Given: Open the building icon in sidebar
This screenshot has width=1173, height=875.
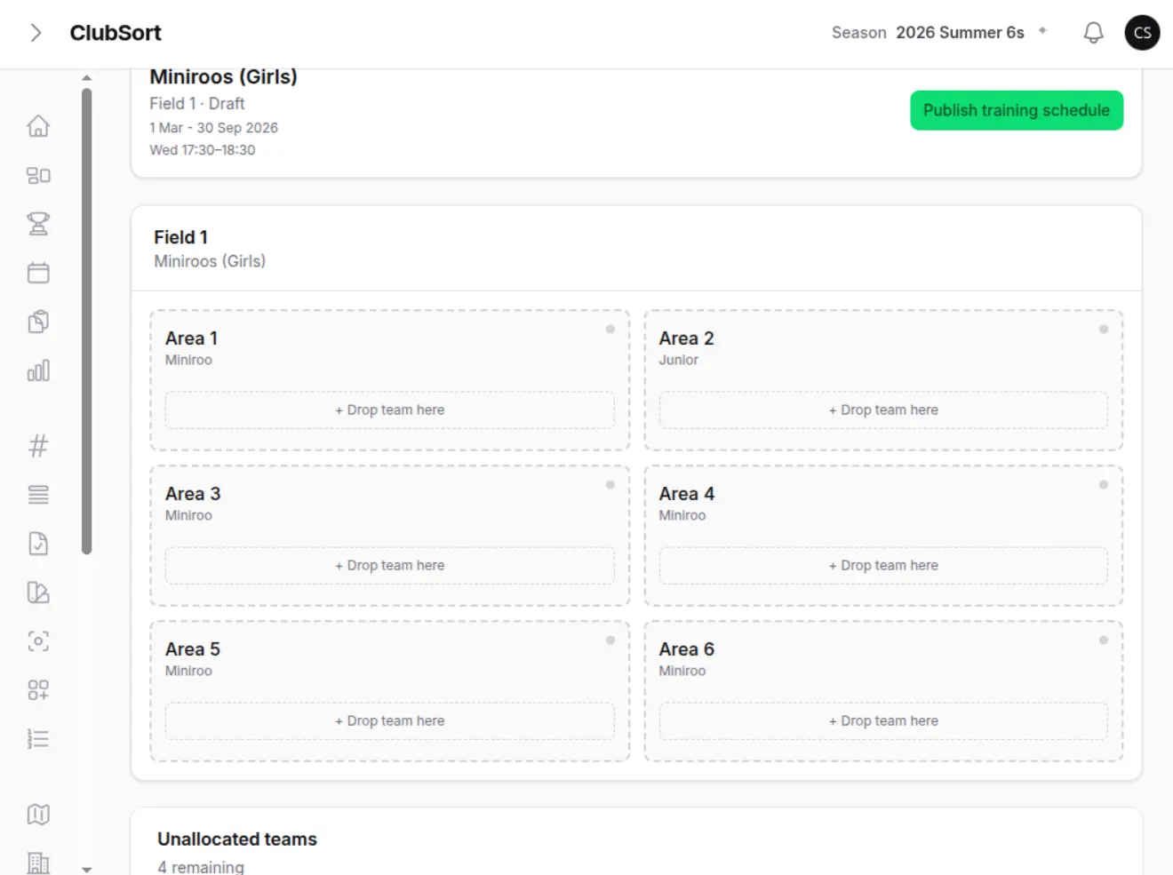Looking at the screenshot, I should (x=38, y=863).
